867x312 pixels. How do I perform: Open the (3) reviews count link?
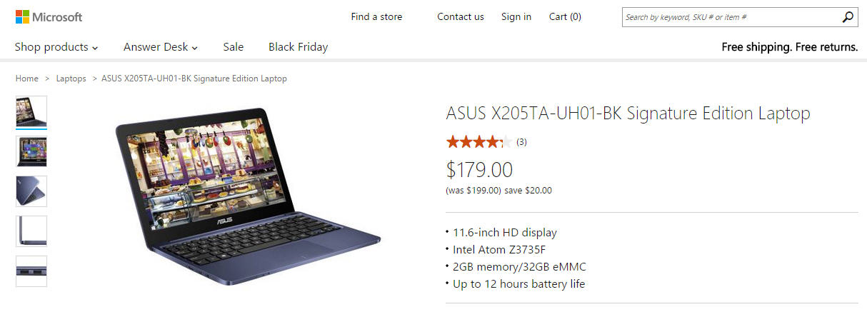[x=521, y=142]
